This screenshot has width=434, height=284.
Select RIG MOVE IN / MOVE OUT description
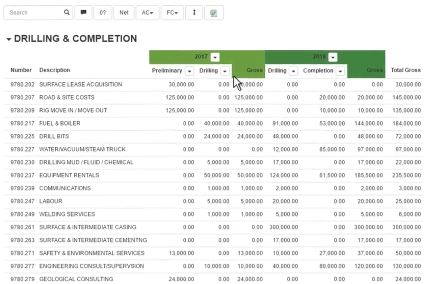pos(73,110)
